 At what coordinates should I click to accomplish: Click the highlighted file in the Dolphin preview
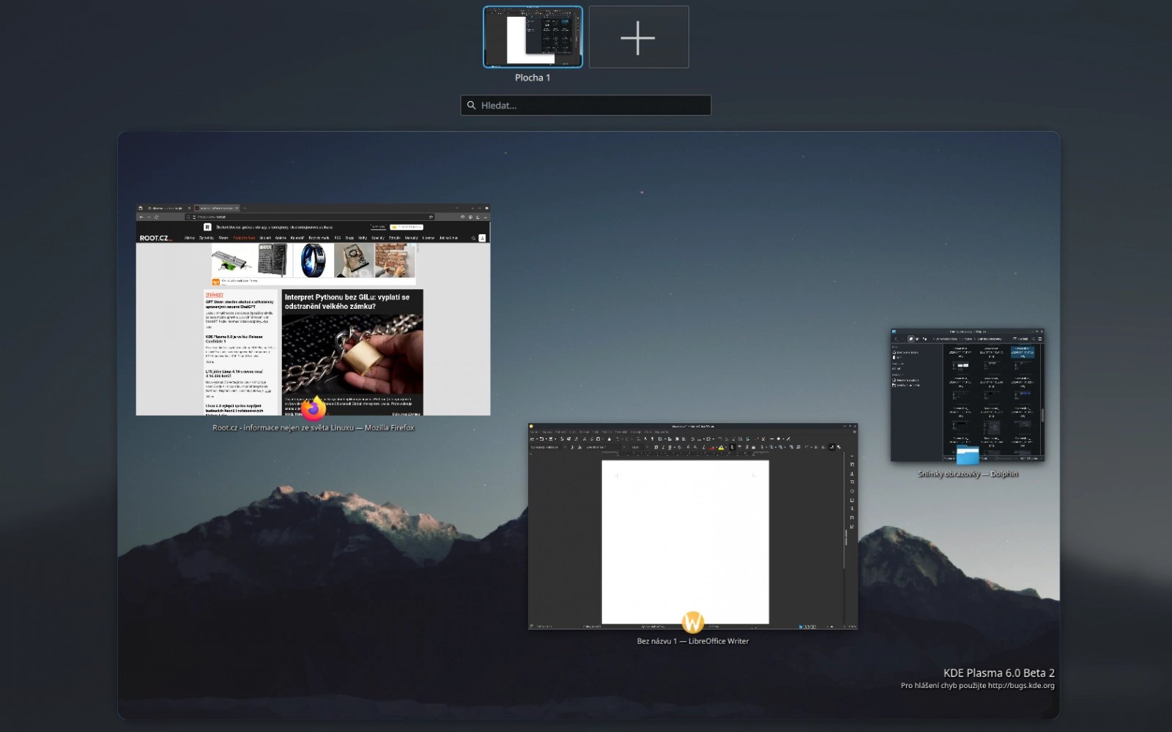coord(1023,351)
